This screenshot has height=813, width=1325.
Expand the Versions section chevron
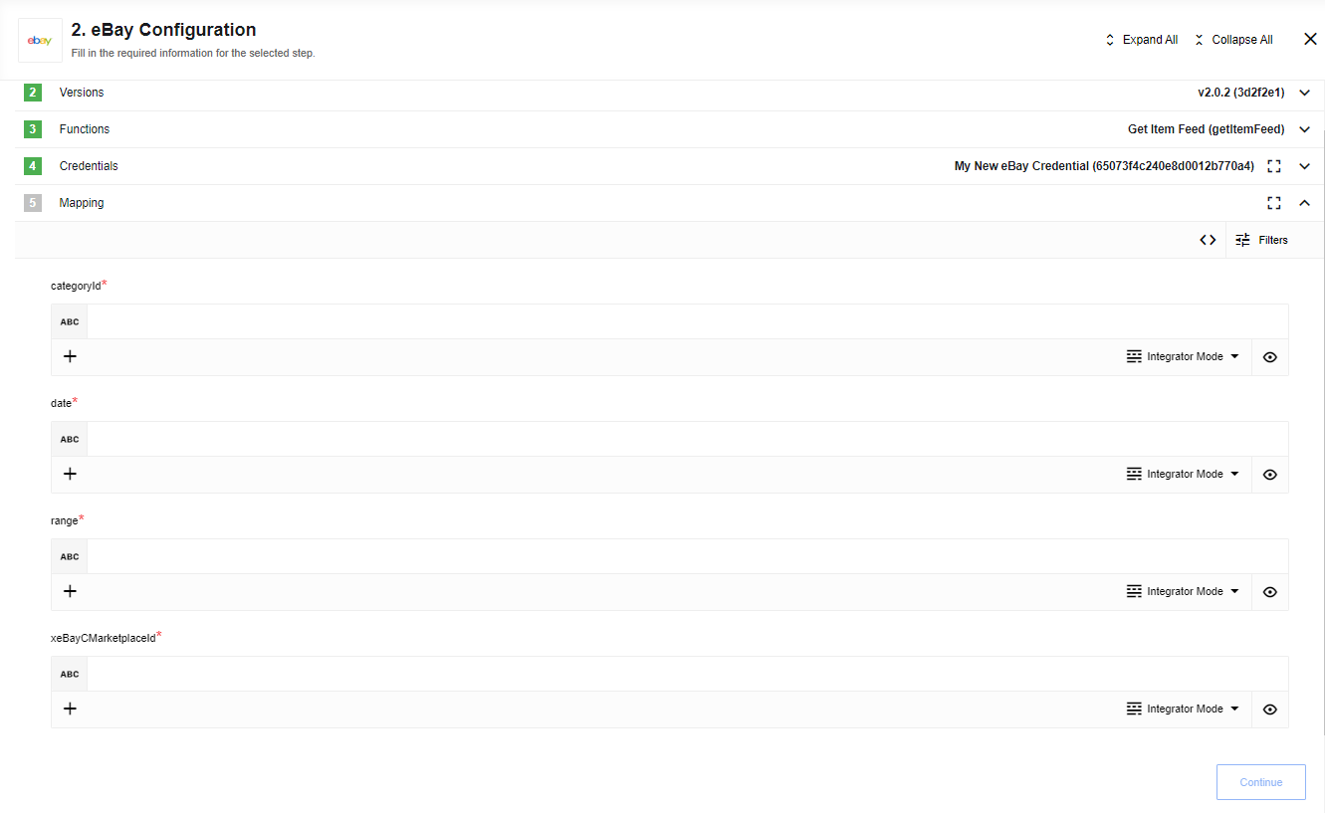tap(1305, 93)
